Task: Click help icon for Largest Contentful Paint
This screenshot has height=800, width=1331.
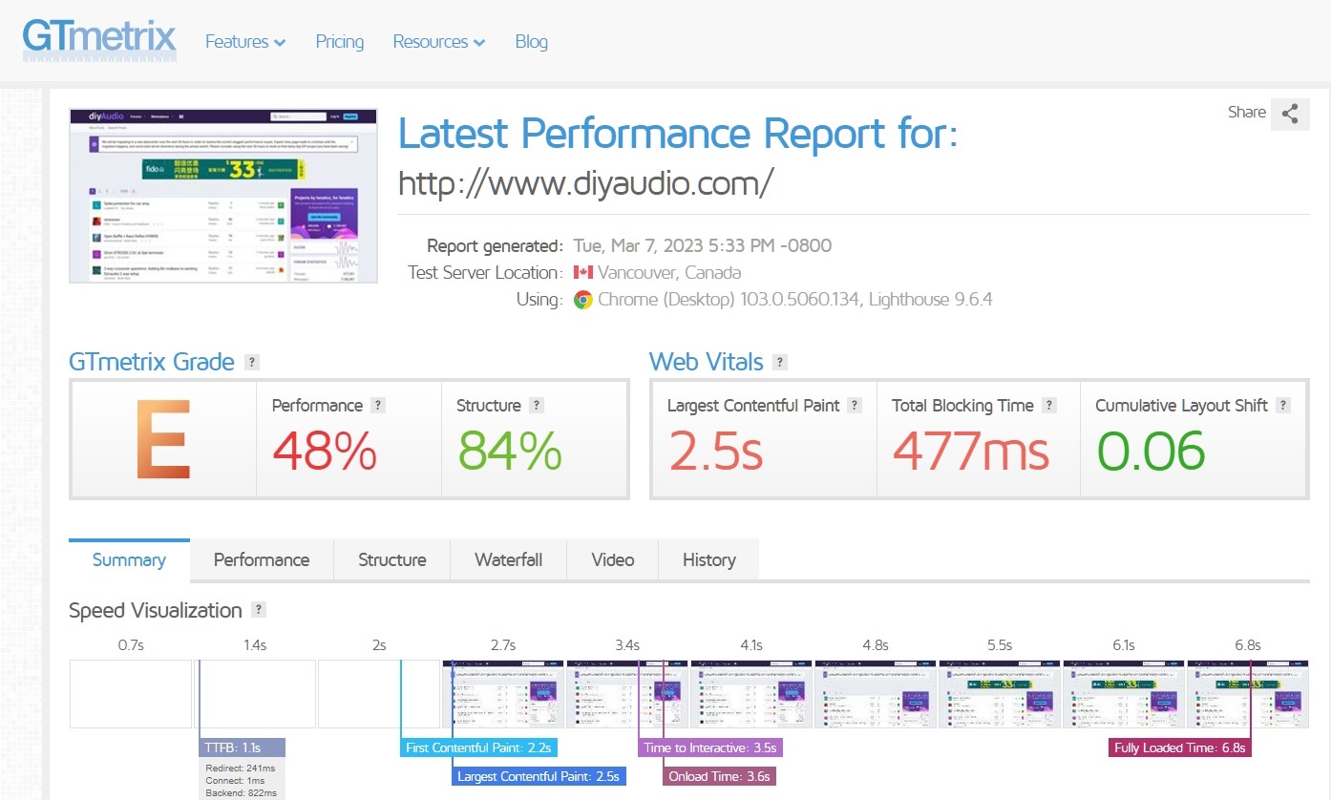Action: [x=855, y=406]
